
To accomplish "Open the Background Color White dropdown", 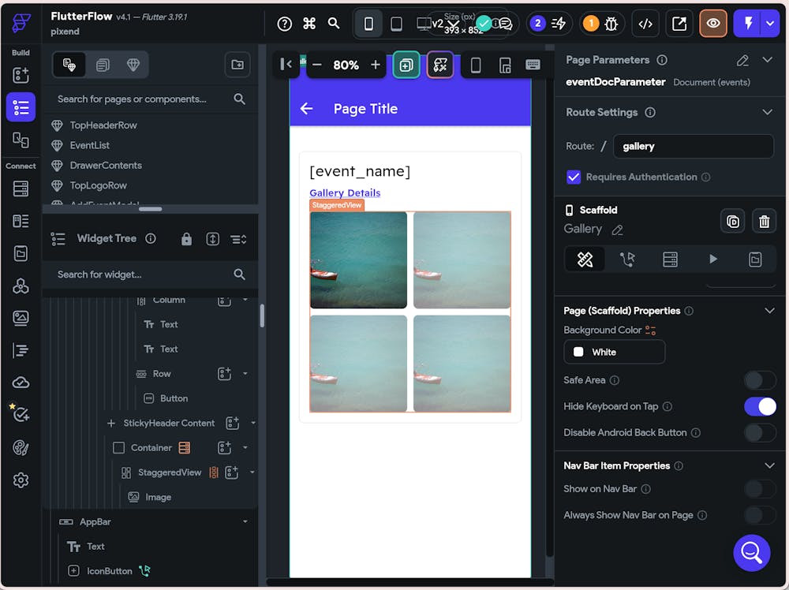I will point(614,352).
